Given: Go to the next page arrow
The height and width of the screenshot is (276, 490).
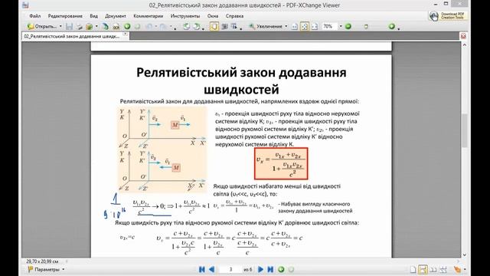Looking at the screenshot, I should 260,269.
